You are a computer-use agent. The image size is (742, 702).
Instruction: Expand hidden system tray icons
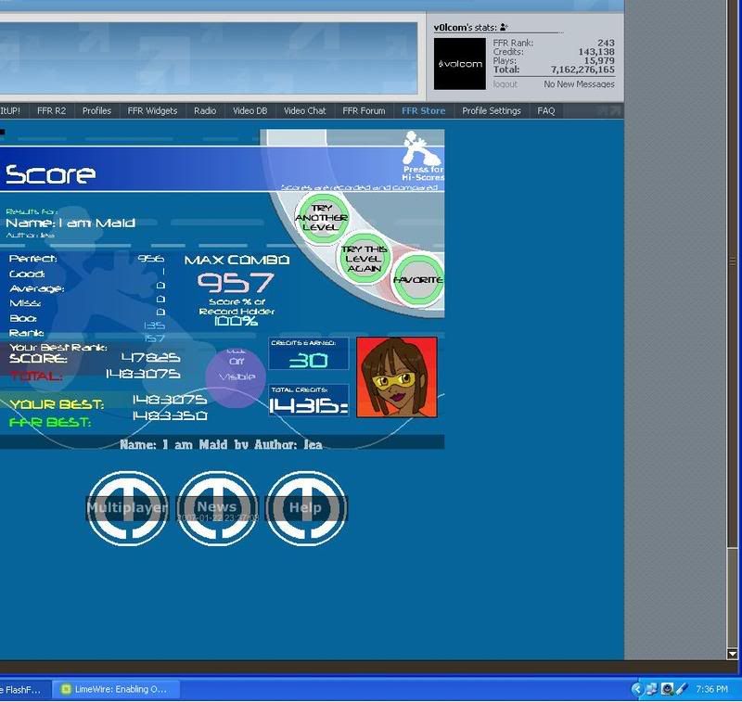(x=636, y=689)
